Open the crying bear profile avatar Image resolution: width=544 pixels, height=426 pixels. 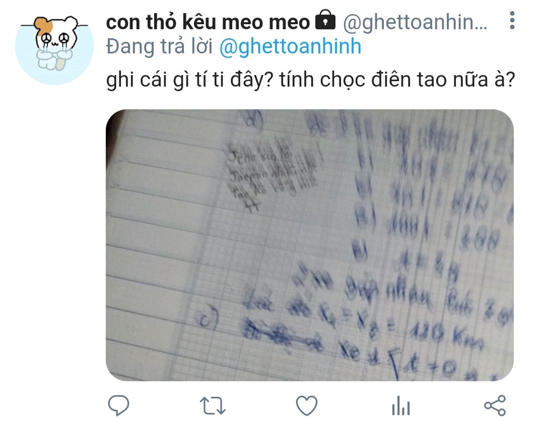54,45
